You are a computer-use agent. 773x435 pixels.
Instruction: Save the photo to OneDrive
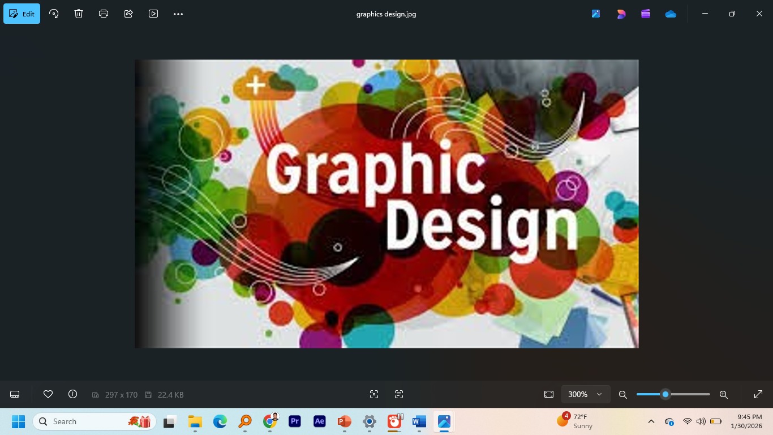click(671, 14)
